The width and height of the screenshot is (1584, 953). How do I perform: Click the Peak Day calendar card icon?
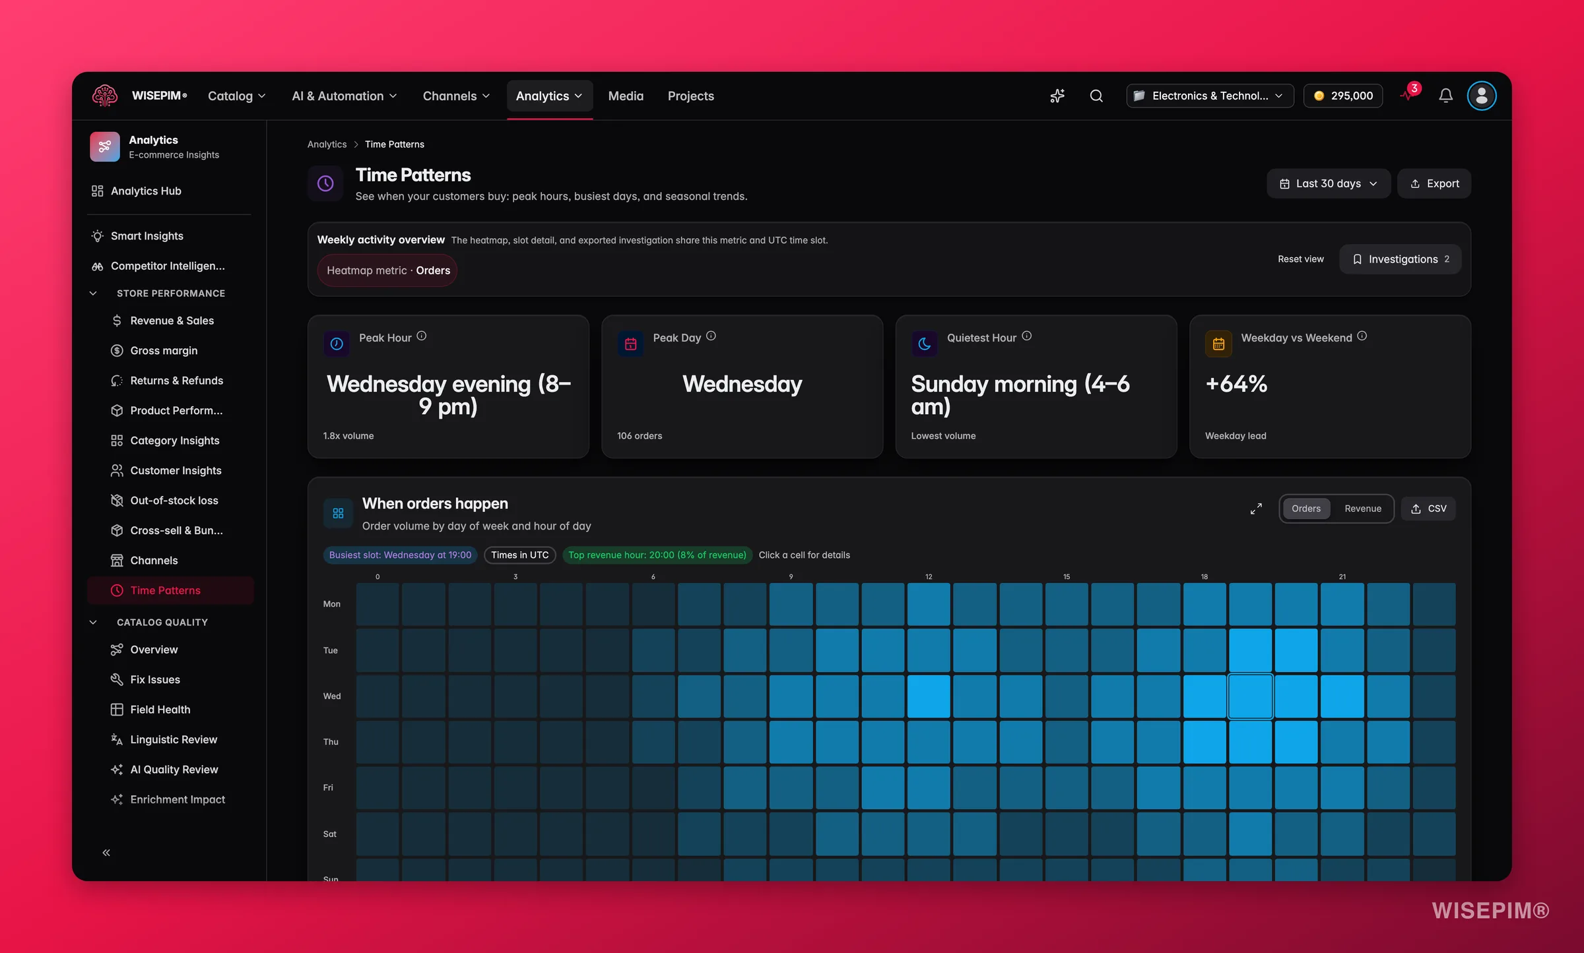pos(630,344)
